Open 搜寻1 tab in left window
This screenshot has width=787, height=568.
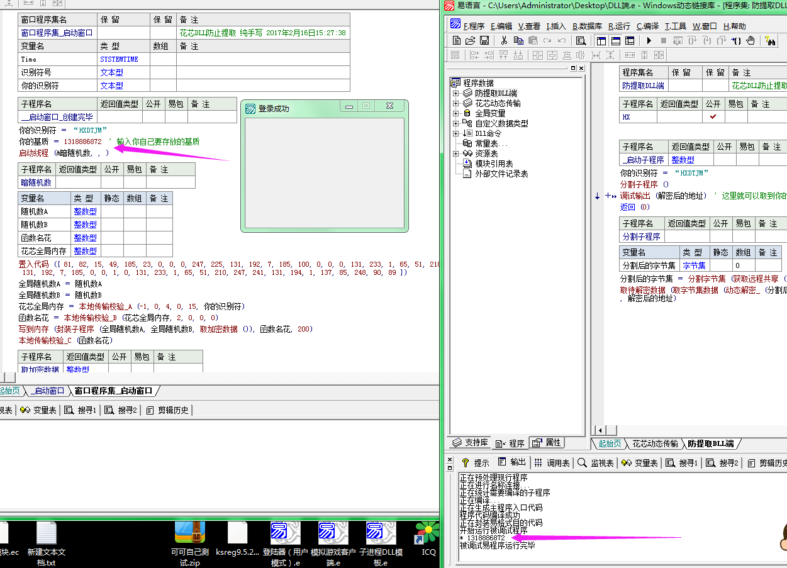pos(81,410)
